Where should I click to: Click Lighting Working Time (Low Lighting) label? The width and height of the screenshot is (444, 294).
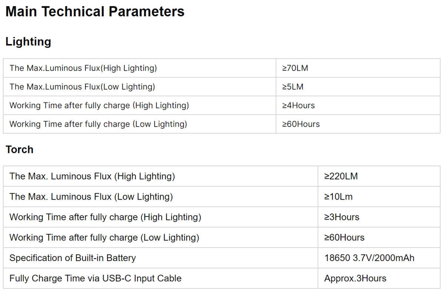coord(98,124)
